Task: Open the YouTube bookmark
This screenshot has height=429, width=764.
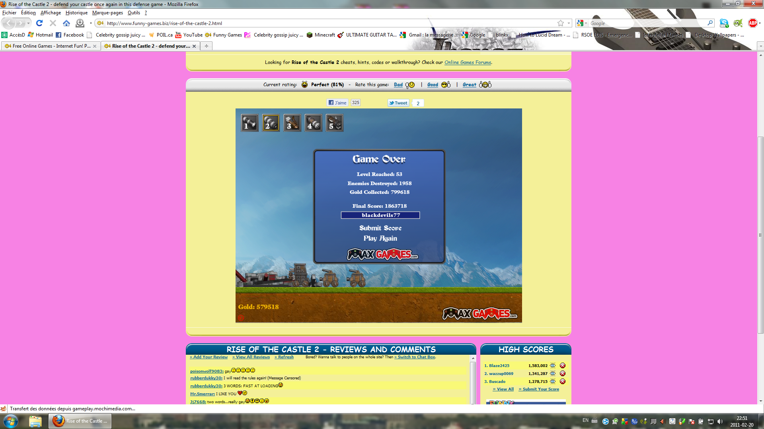Action: click(189, 35)
